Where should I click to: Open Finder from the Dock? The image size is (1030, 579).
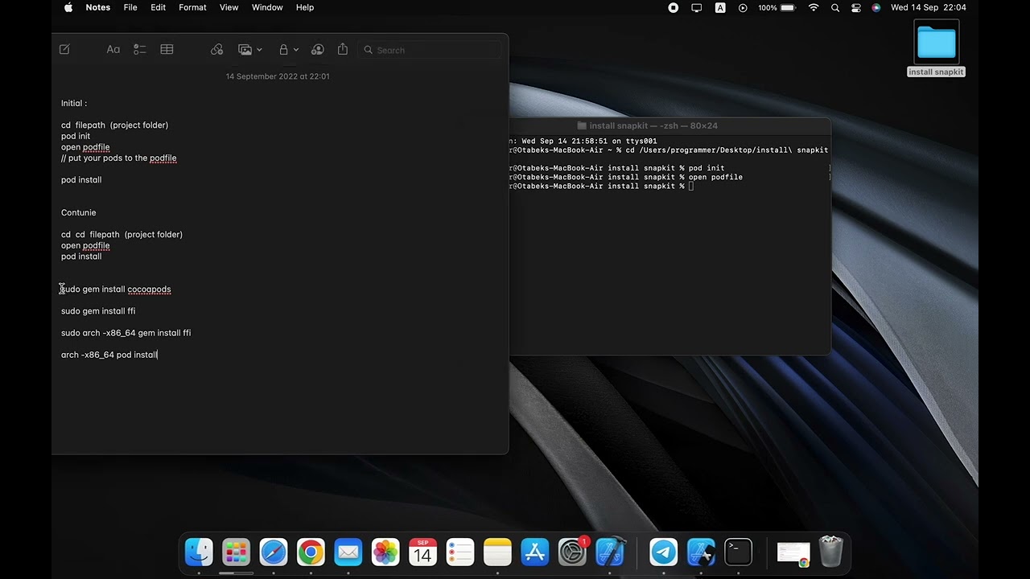click(x=199, y=552)
